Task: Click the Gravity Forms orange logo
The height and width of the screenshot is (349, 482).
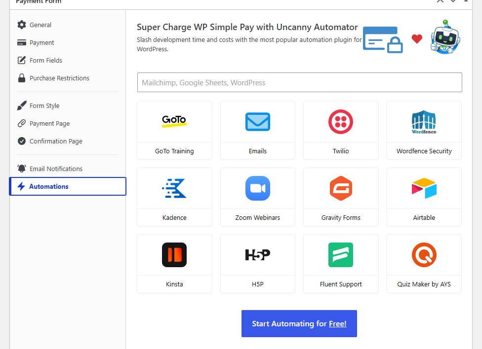Action: point(341,188)
